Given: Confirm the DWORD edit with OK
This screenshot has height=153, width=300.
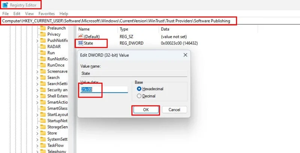Looking at the screenshot, I should (146, 110).
